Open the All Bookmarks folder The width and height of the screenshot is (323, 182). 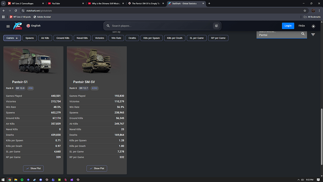312,17
